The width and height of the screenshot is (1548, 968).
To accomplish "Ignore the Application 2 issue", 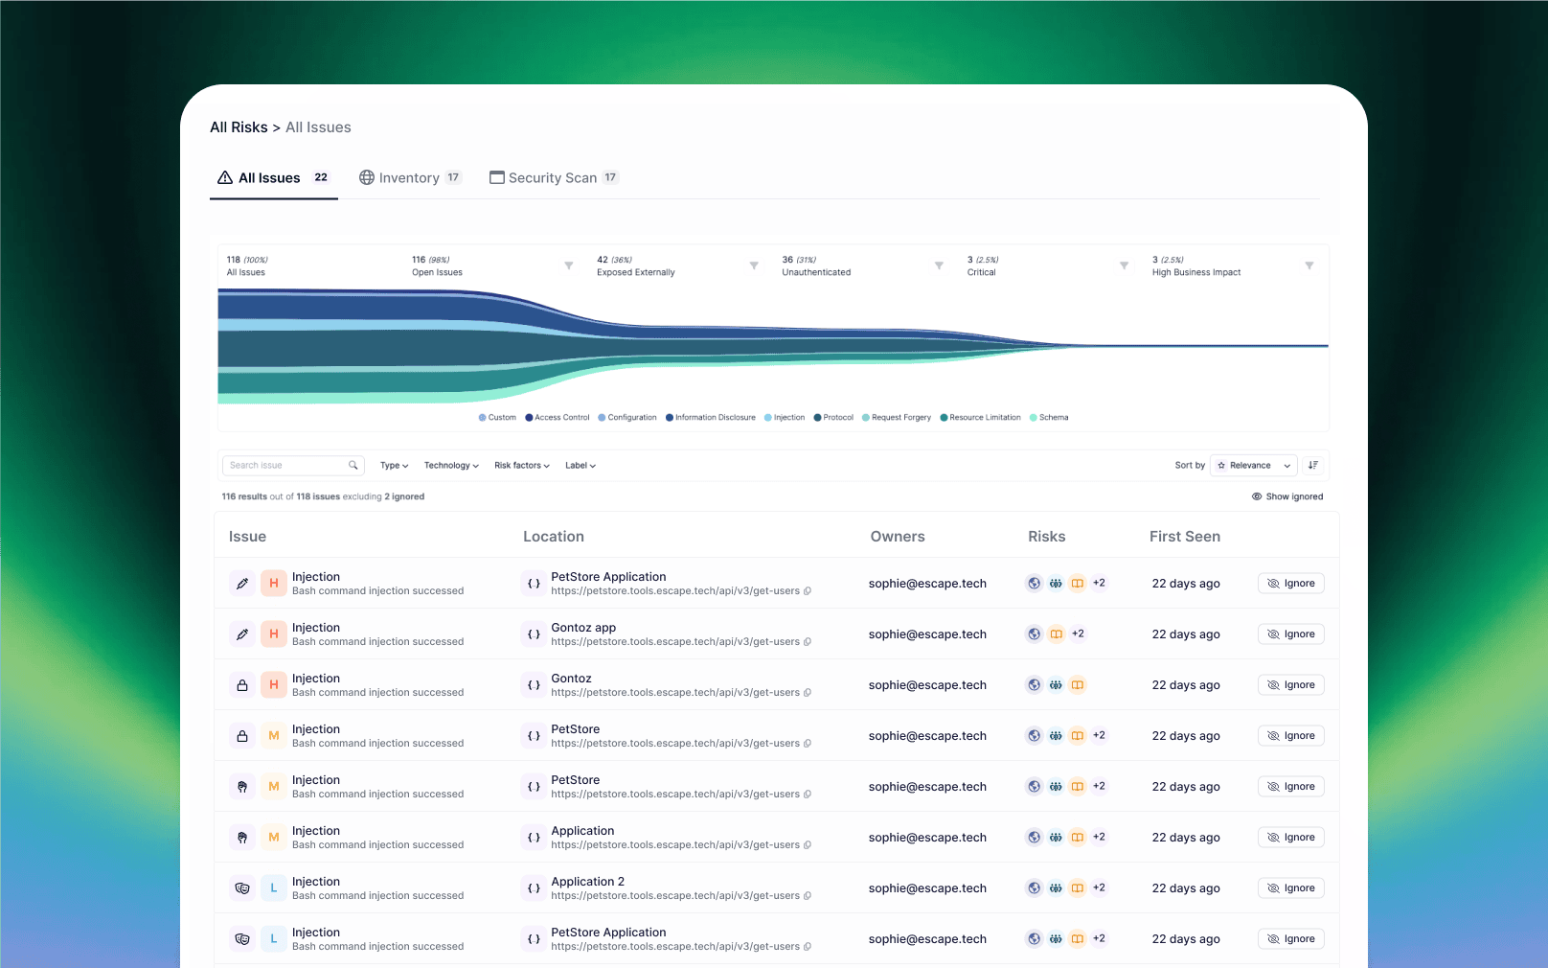I will click(1291, 888).
